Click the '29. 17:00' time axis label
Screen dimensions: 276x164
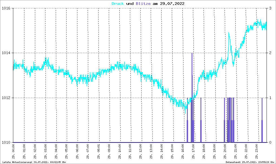(193, 152)
